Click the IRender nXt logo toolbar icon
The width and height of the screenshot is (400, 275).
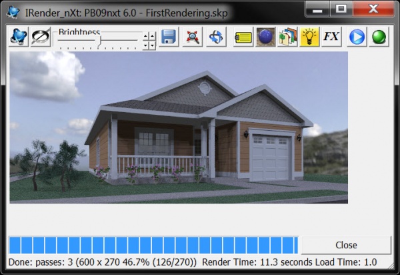[19, 37]
